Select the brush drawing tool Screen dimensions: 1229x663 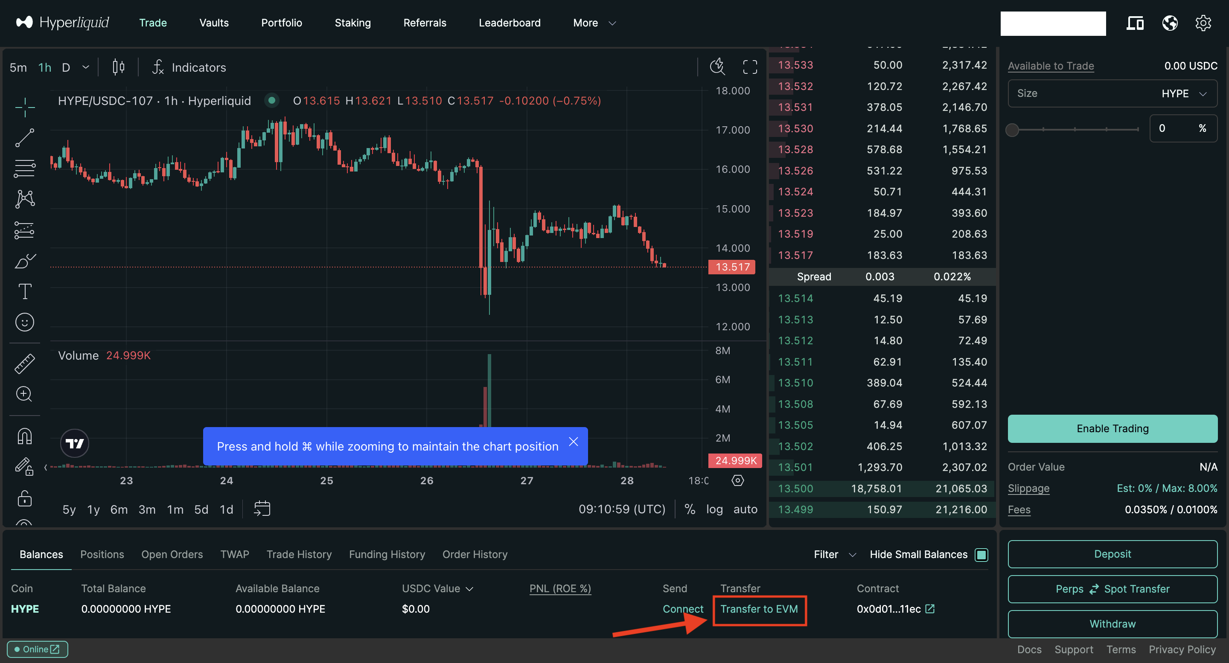(24, 261)
